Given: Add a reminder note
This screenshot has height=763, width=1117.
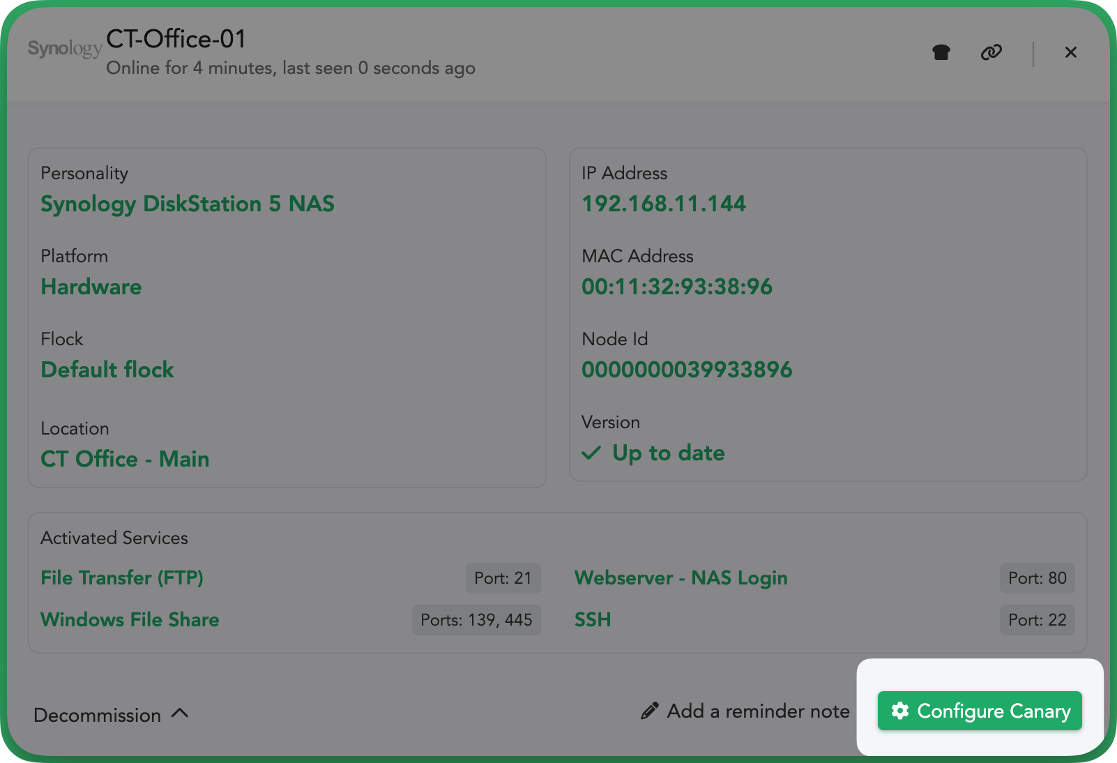Looking at the screenshot, I should (745, 711).
